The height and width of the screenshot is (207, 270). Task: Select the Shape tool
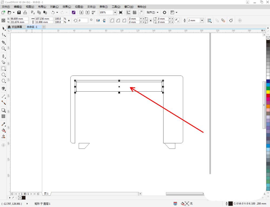point(4,35)
